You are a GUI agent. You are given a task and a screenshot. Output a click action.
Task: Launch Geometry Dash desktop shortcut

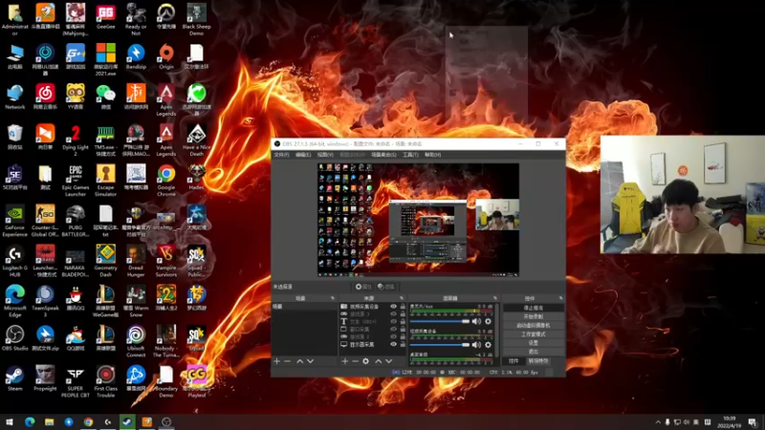[x=105, y=261]
